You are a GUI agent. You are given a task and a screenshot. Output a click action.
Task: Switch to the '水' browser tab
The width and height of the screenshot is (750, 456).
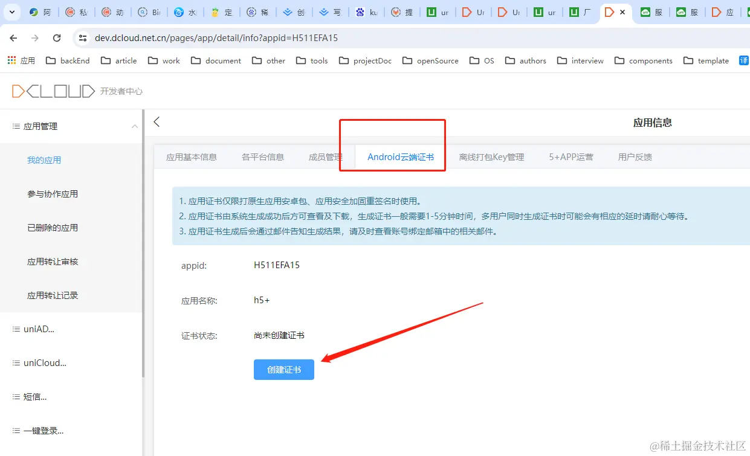185,12
